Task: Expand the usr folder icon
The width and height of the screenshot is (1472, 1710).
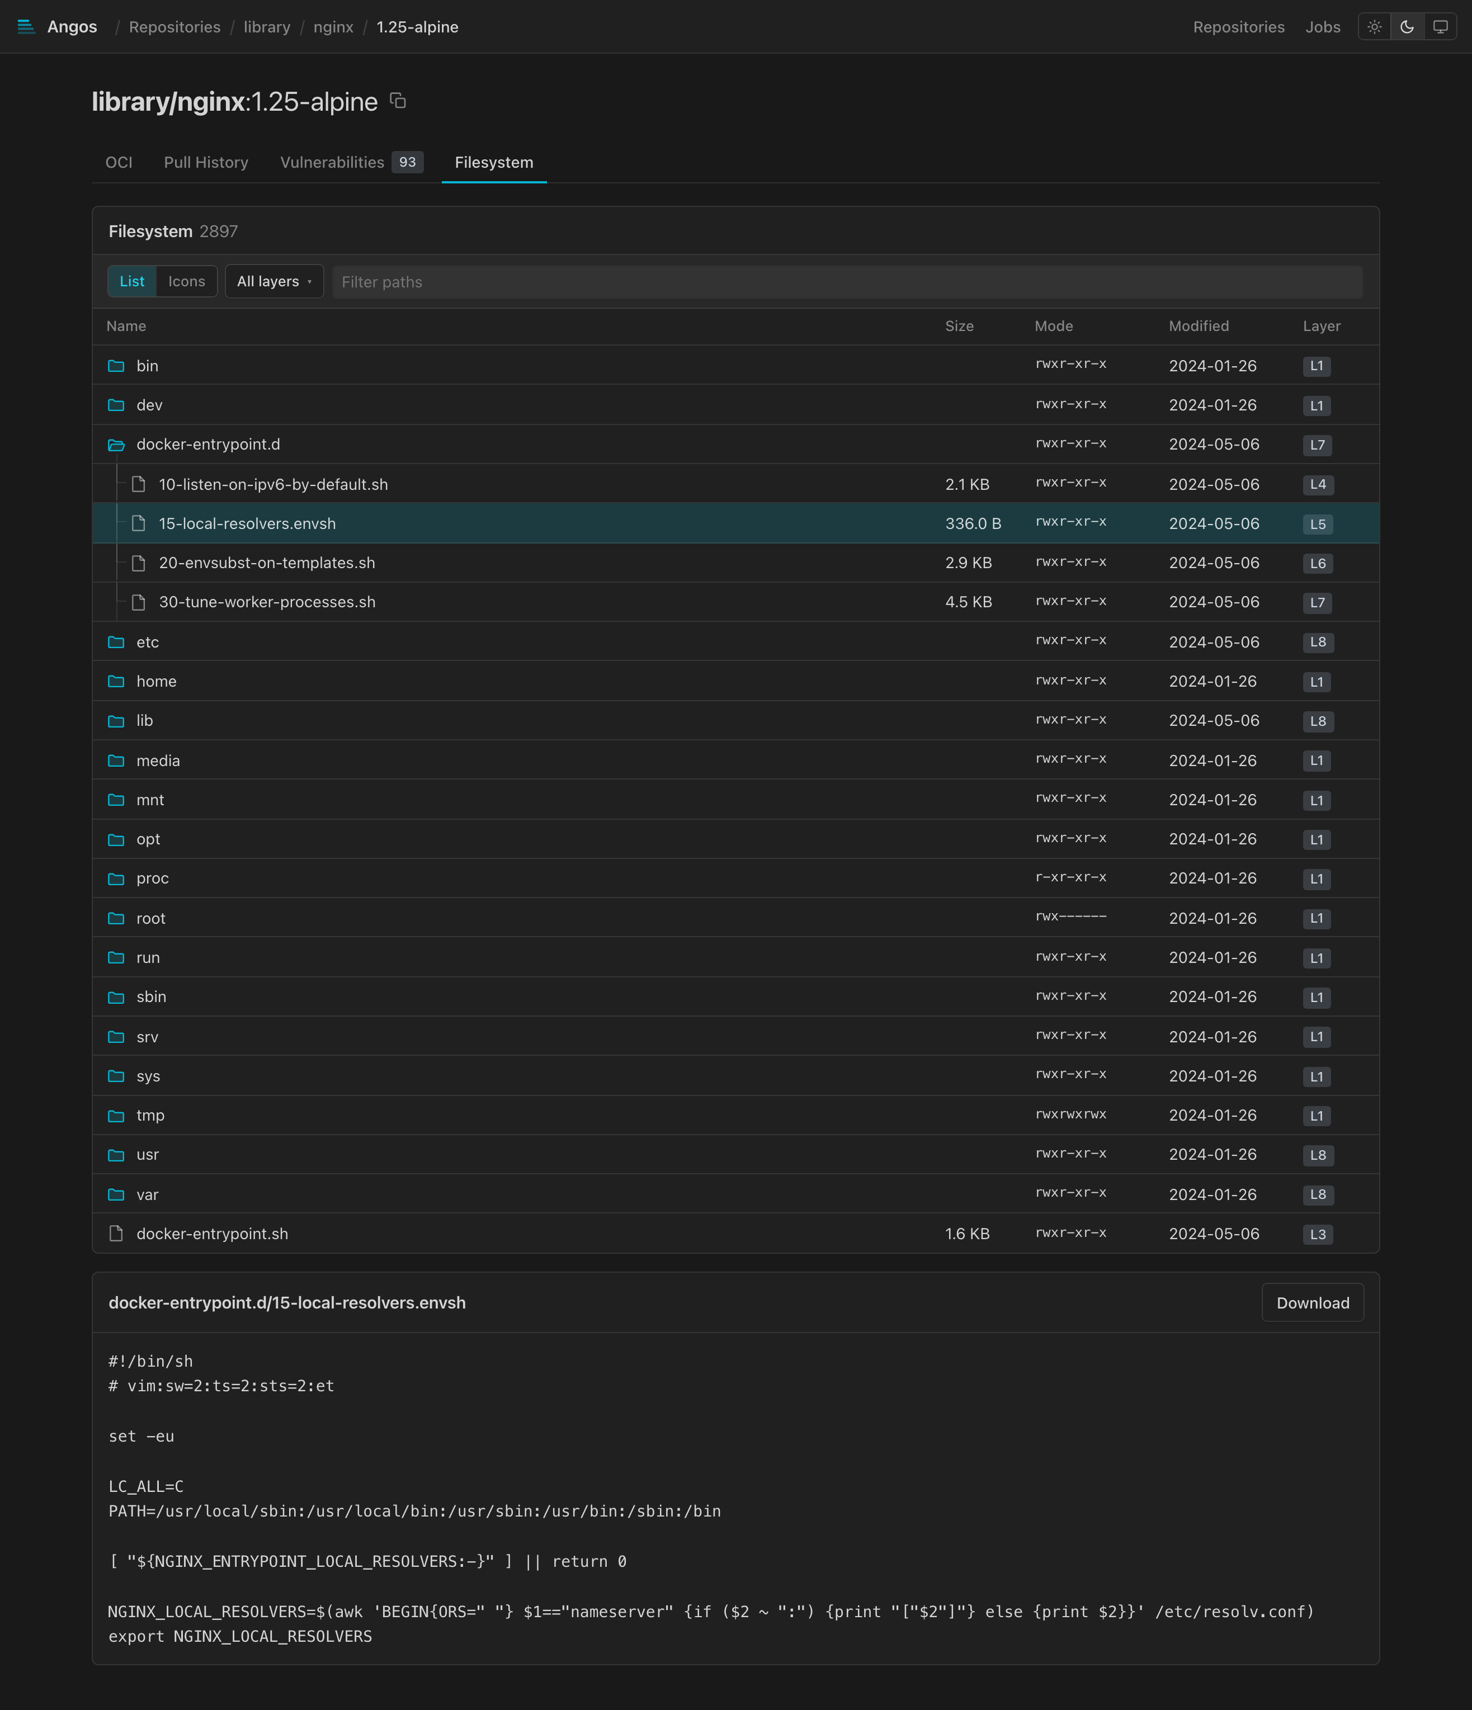Action: point(116,1155)
